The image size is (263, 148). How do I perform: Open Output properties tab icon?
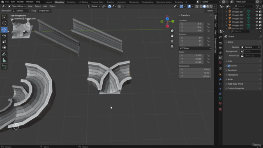click(x=220, y=48)
